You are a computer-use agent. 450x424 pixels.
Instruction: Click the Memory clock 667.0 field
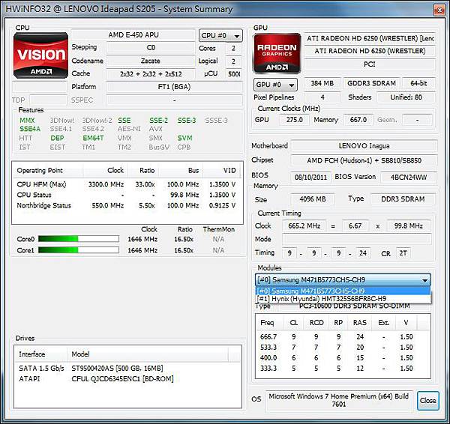click(x=358, y=120)
